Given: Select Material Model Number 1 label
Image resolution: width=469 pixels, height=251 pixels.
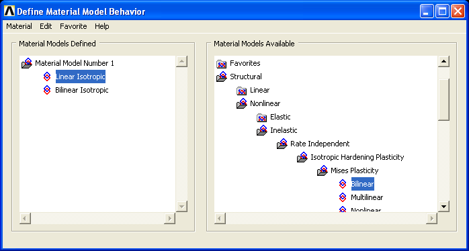Looking at the screenshot, I should (x=75, y=63).
